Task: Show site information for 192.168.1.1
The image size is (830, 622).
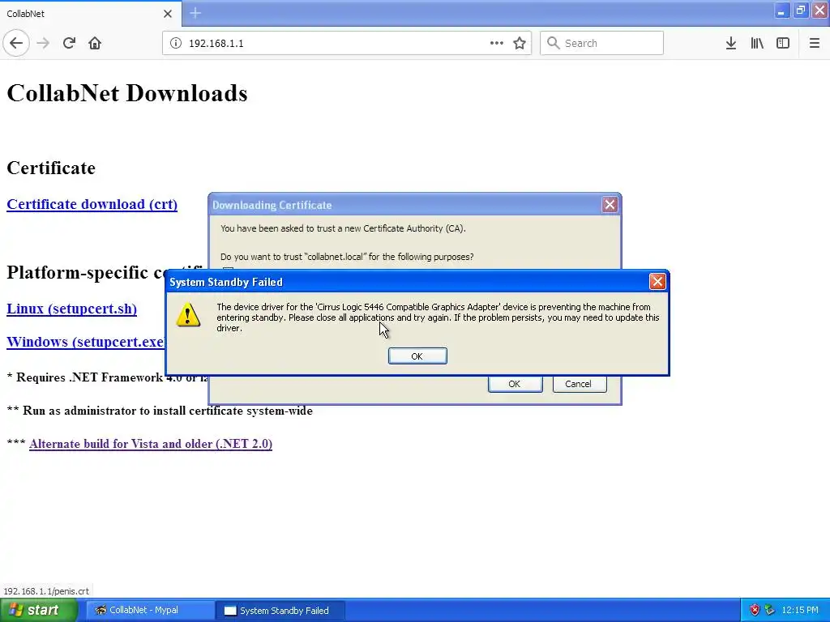Action: click(x=175, y=43)
